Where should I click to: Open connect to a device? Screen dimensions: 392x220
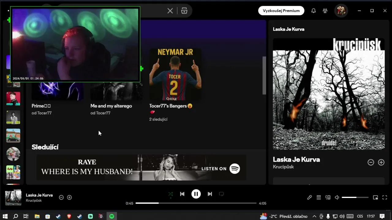point(328,197)
